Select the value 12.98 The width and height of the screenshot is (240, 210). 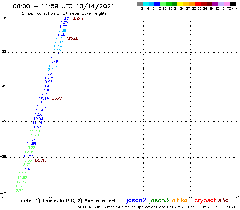[x=30, y=152]
